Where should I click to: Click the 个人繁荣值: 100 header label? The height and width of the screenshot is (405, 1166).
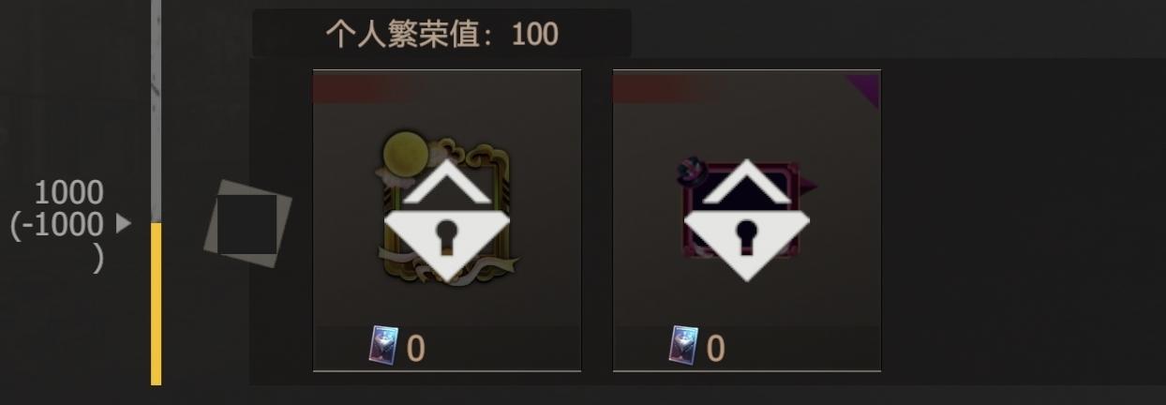(442, 35)
